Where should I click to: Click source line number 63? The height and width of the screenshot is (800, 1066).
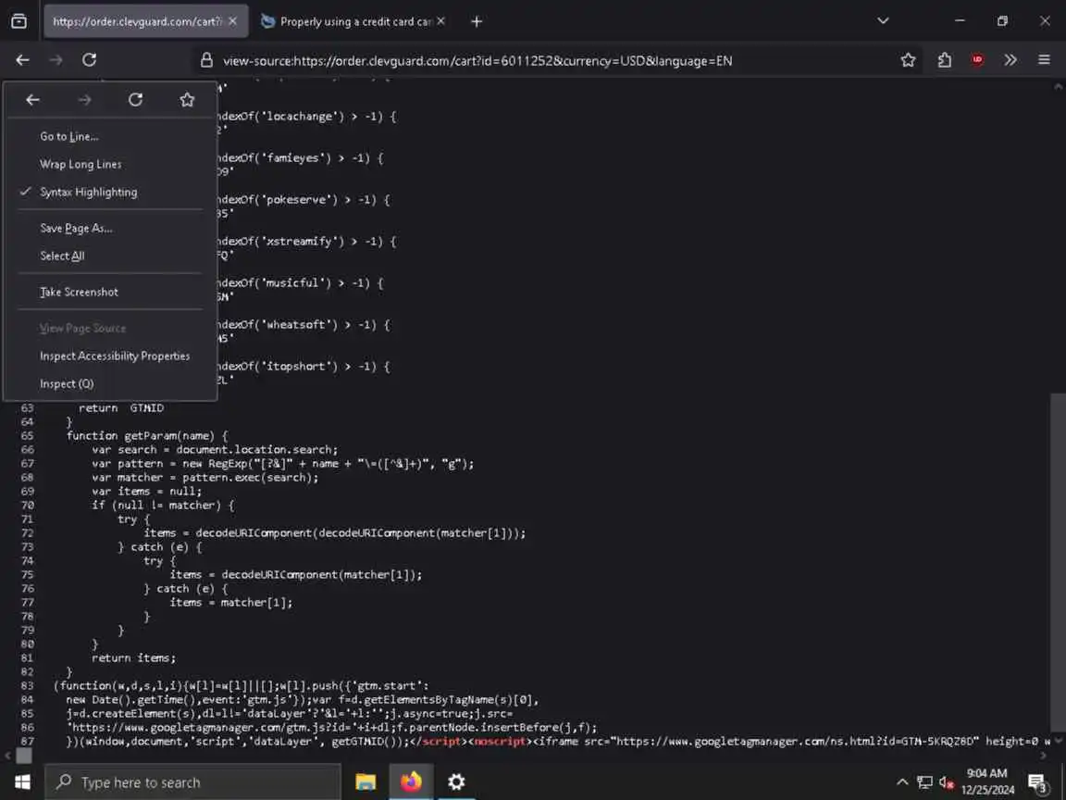pos(27,408)
